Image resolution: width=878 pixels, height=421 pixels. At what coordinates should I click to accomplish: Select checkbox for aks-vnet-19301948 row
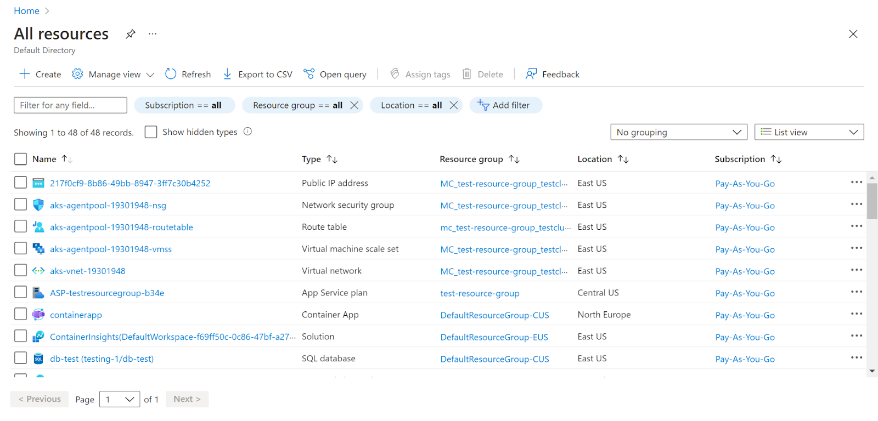[x=20, y=270]
